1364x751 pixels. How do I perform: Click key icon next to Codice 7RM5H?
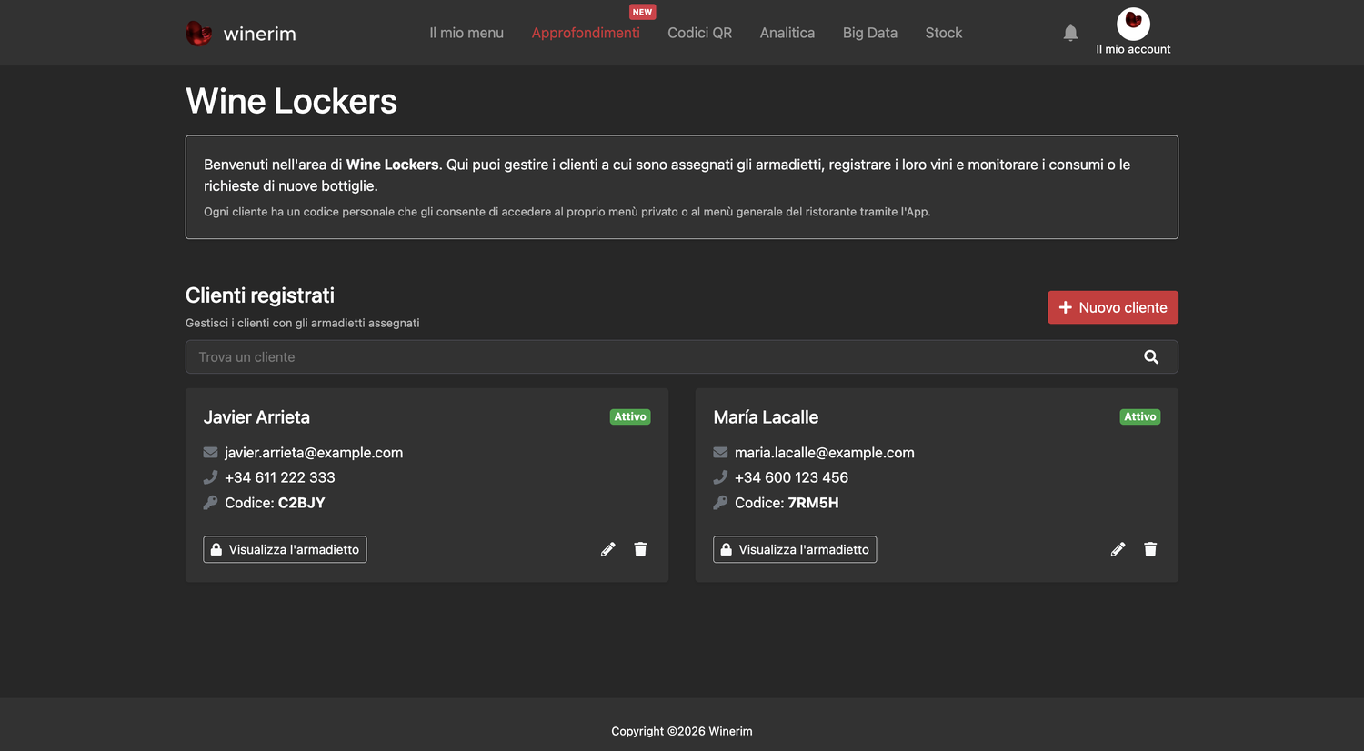[720, 503]
